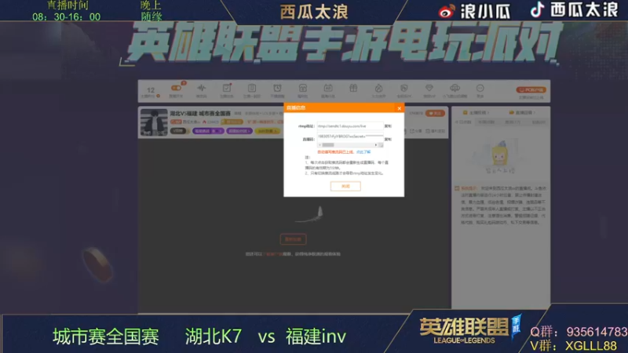The width and height of the screenshot is (628, 353).
Task: Click the share 分享 icon below follow button
Action: [x=416, y=131]
